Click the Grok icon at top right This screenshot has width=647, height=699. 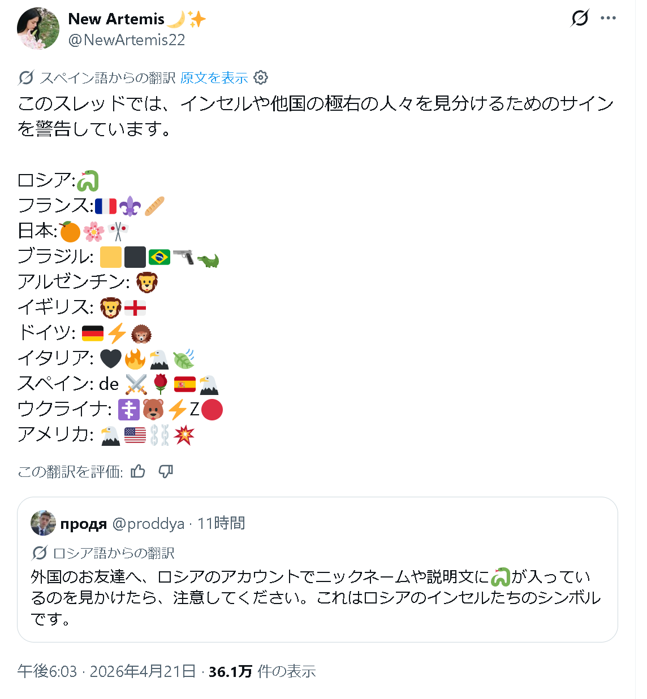pos(580,18)
